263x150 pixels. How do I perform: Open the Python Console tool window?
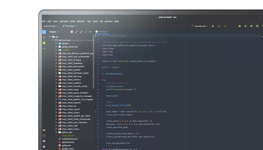coord(44,130)
